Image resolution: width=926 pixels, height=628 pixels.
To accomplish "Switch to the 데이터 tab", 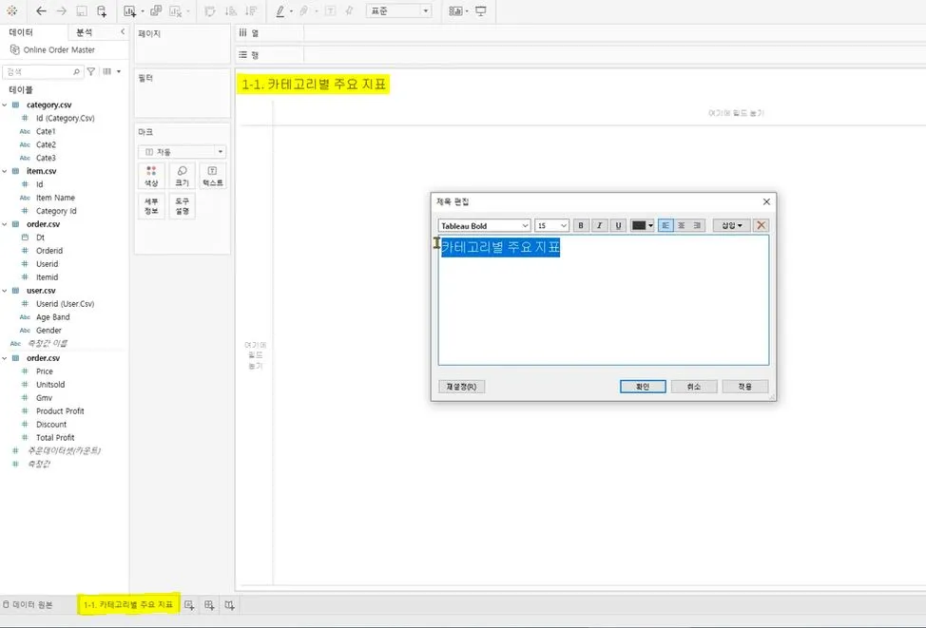I will coord(21,32).
